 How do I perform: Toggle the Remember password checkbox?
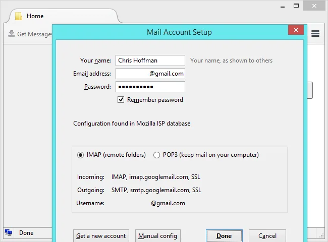[121, 100]
